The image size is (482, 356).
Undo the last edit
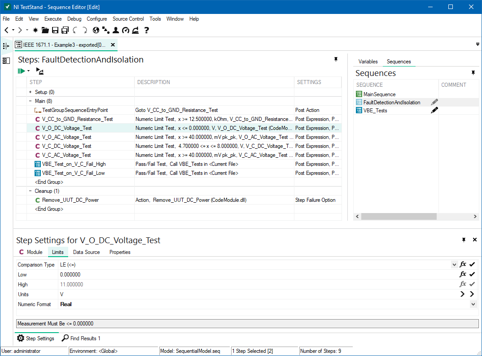75,30
